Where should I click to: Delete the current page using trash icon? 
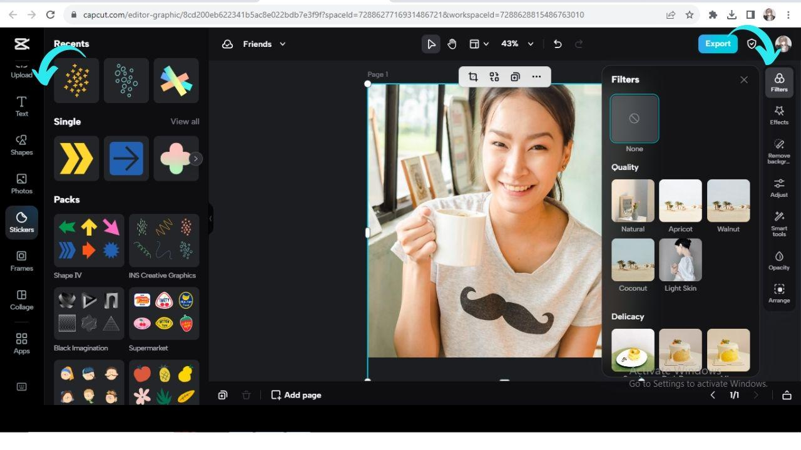(x=247, y=395)
